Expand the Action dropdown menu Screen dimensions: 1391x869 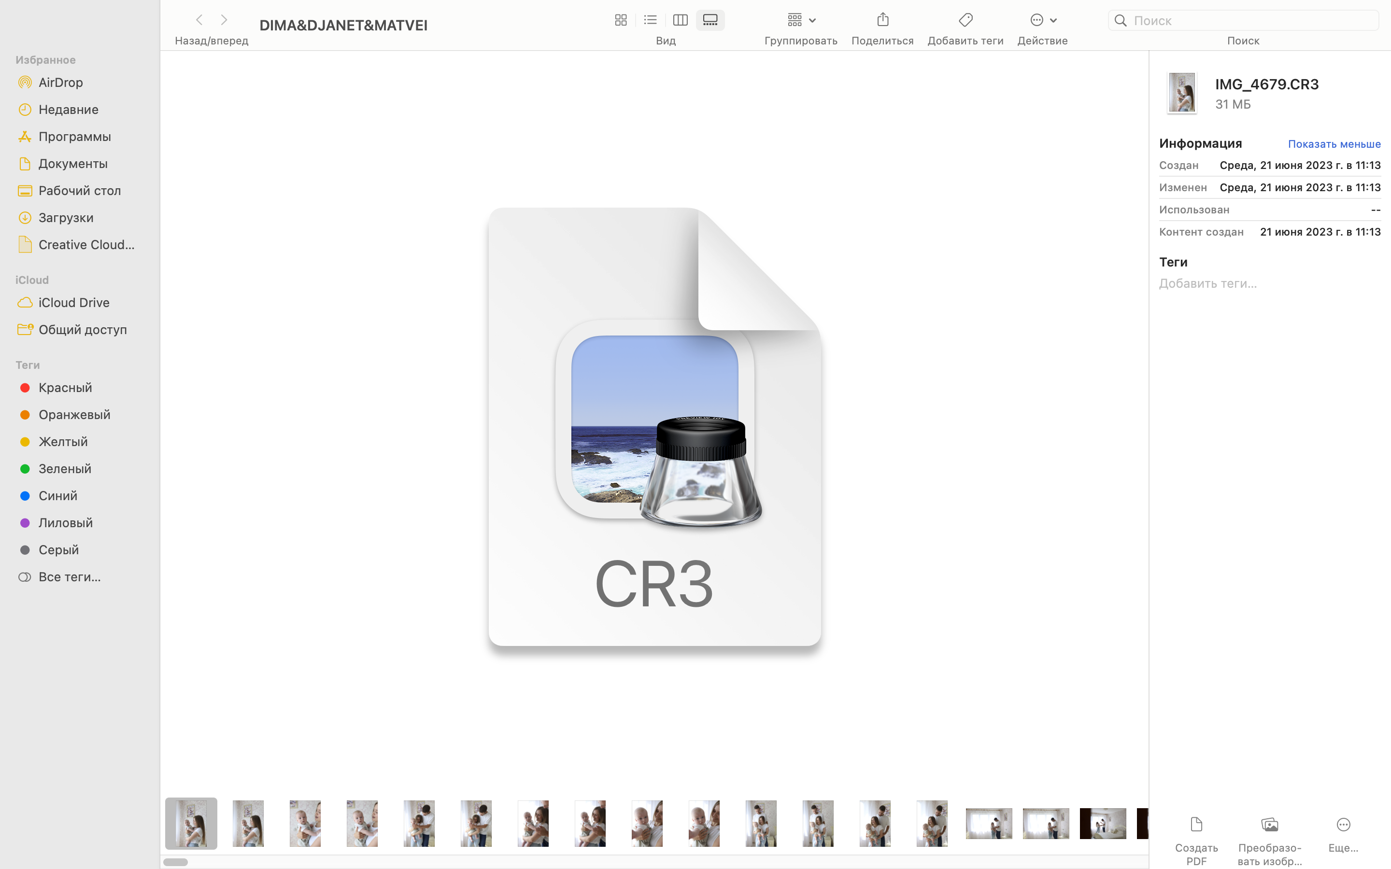1042,19
